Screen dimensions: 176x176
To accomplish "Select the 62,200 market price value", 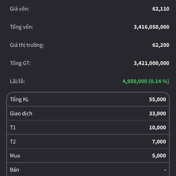I will [x=161, y=45].
